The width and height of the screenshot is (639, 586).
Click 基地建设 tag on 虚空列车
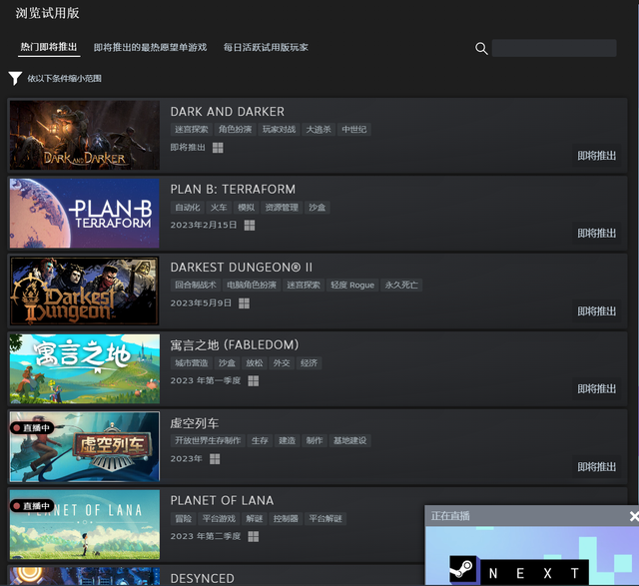pyautogui.click(x=350, y=440)
